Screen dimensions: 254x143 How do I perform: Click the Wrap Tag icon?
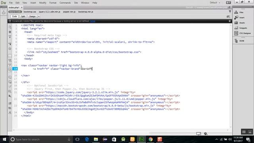10,87
